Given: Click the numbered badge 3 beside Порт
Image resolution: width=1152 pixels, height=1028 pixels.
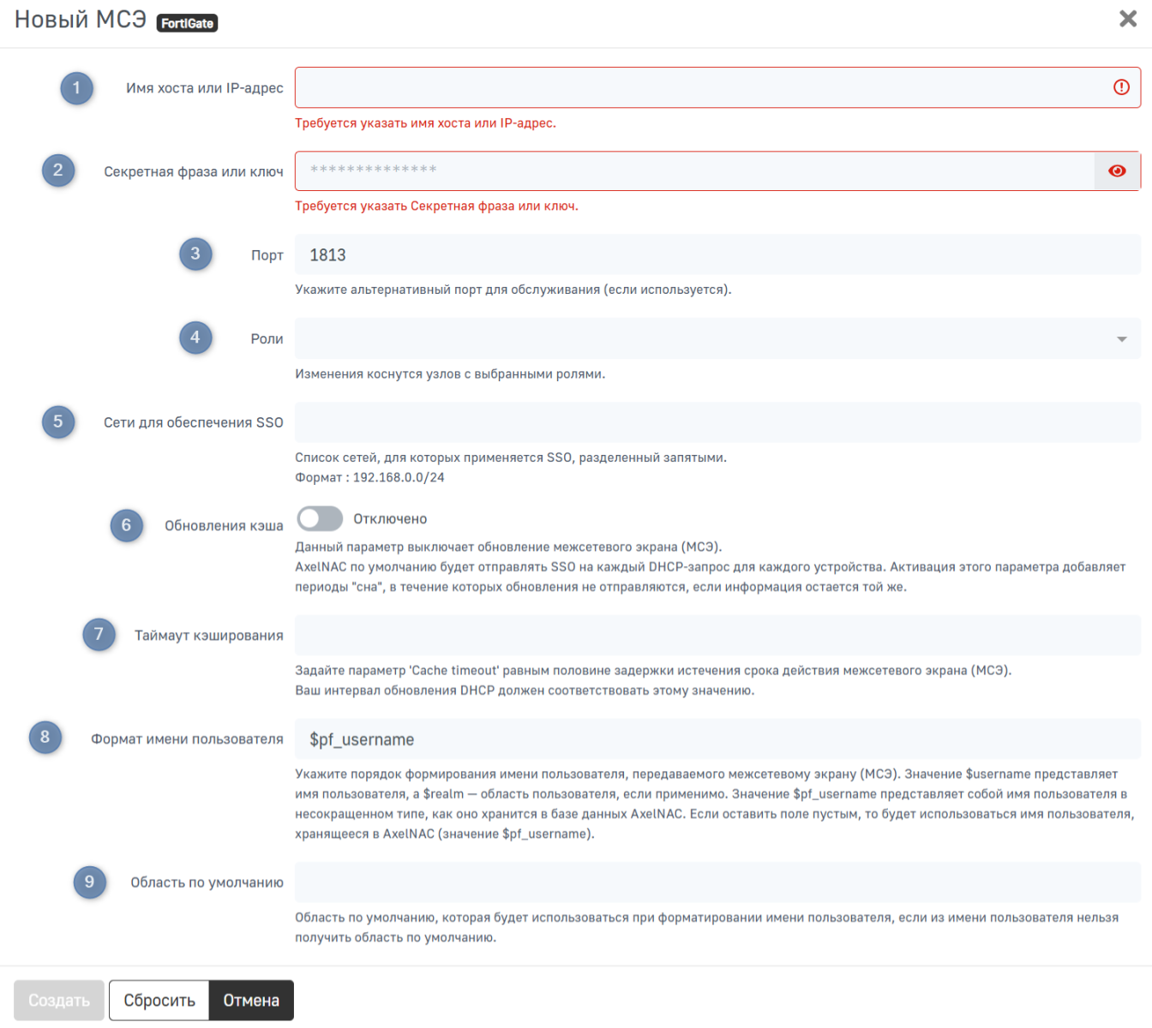Looking at the screenshot, I should pos(195,254).
